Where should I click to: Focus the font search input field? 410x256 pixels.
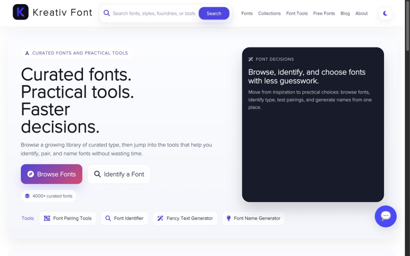154,13
